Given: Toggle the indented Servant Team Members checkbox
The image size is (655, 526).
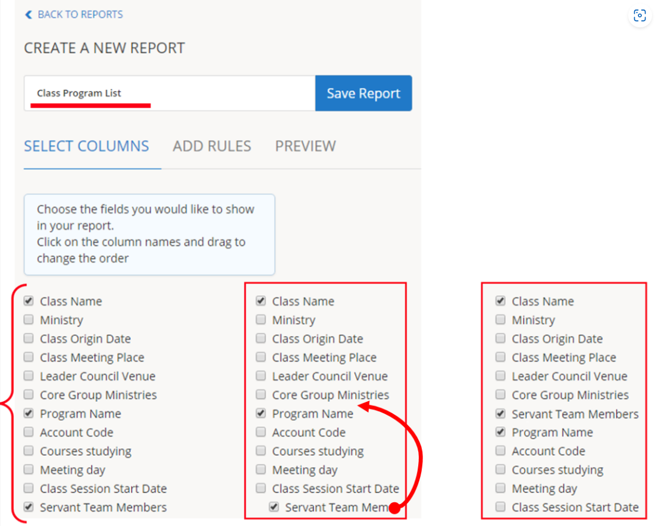Looking at the screenshot, I should 274,507.
